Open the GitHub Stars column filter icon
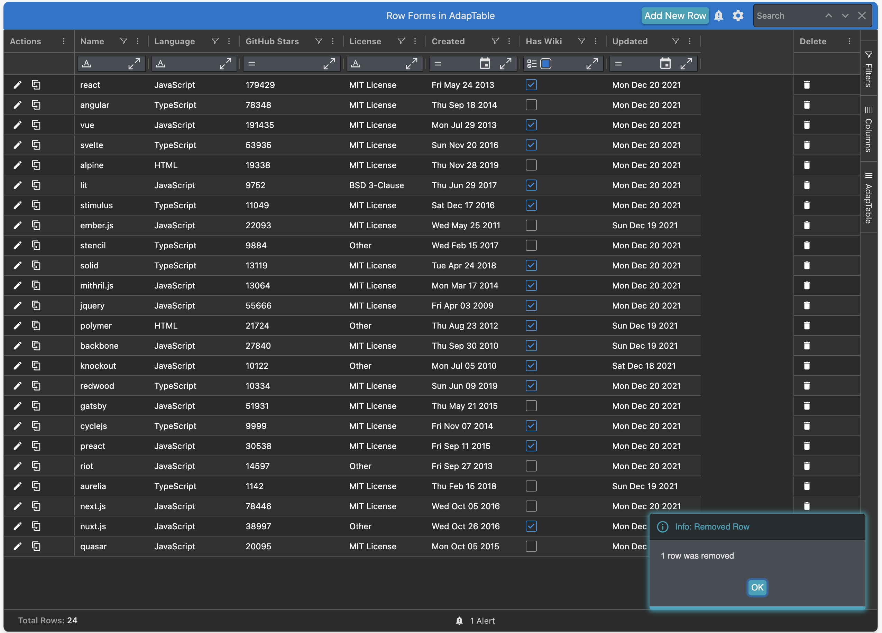Screen dimensions: 882x633 point(319,41)
